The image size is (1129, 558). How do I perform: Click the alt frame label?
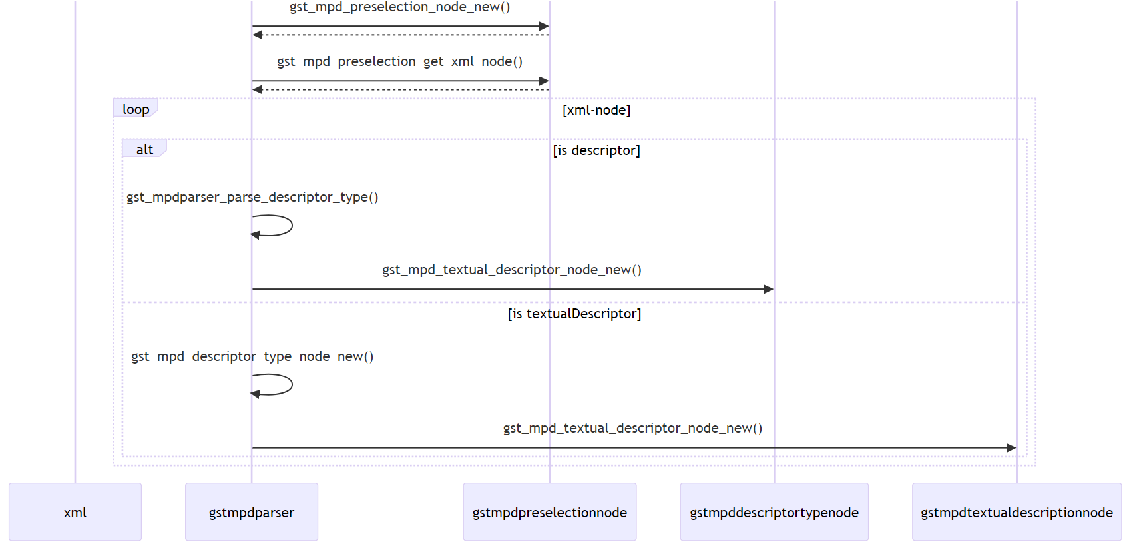coord(144,150)
